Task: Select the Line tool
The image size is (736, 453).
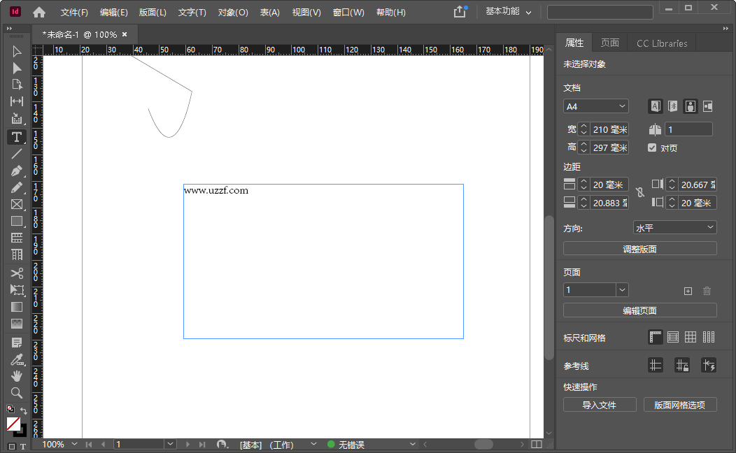Action: [x=17, y=154]
